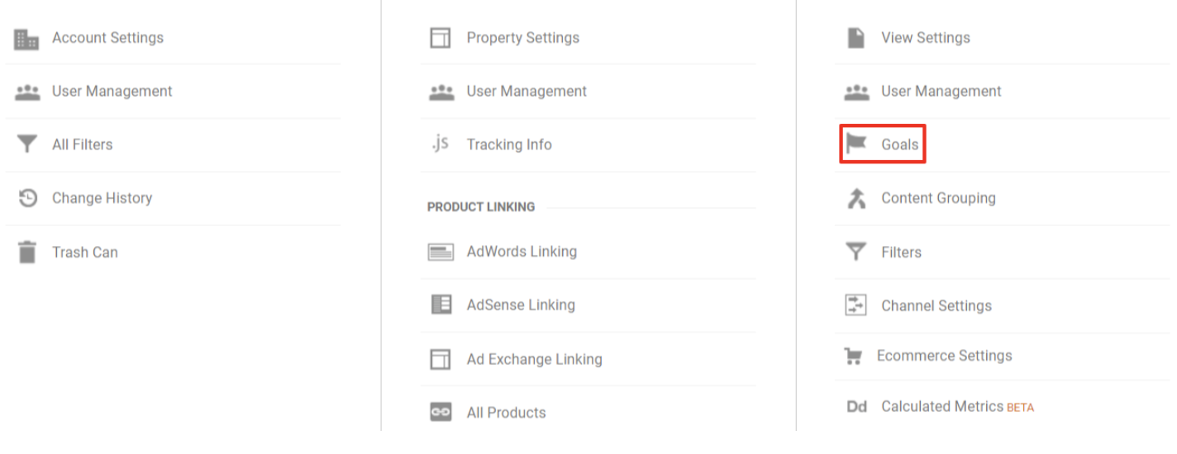
Task: Click the All Filters funnel icon
Action: (27, 144)
